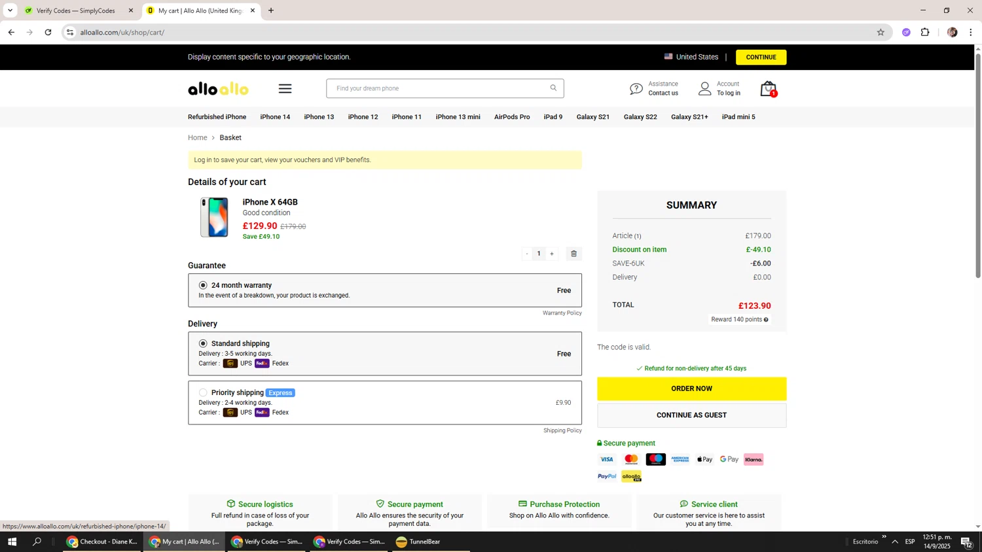Image resolution: width=982 pixels, height=552 pixels.
Task: Open Windows taskbar search
Action: [37, 542]
